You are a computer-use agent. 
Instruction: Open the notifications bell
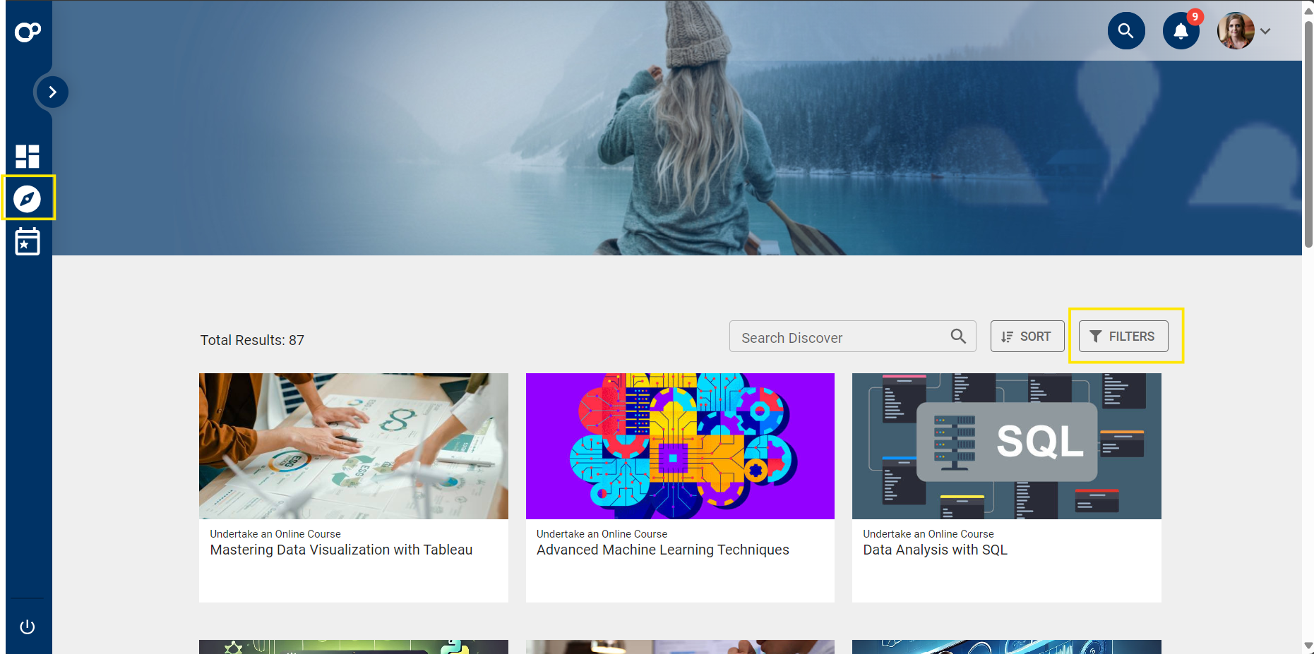click(x=1181, y=30)
